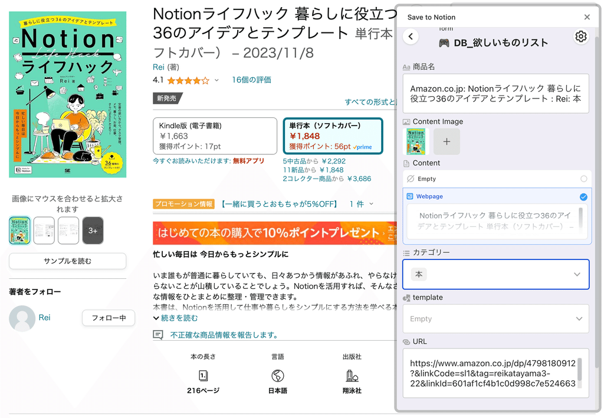The width and height of the screenshot is (604, 418).
Task: Open the template Empty dropdown
Action: pyautogui.click(x=495, y=319)
